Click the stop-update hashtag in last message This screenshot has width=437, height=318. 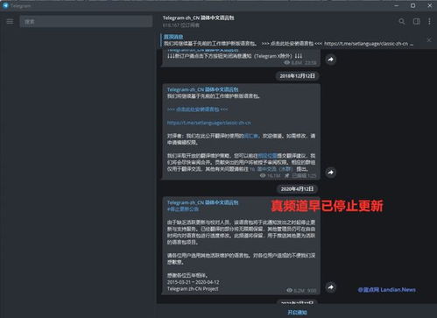coord(183,209)
